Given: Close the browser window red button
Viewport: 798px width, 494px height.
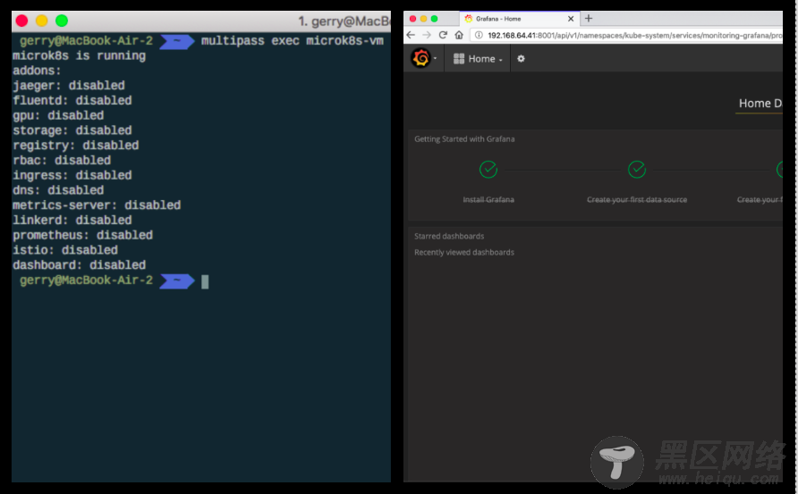Looking at the screenshot, I should point(412,19).
